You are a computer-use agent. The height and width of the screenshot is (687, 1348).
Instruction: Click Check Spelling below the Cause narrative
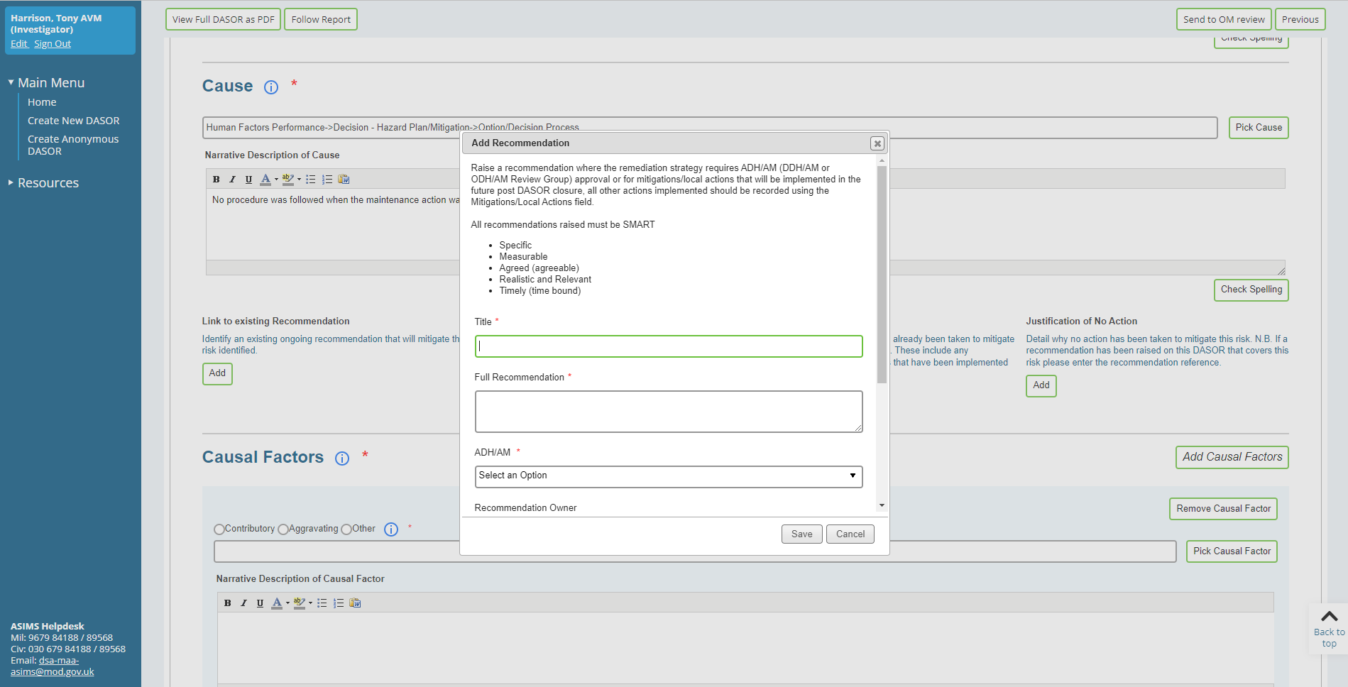tap(1251, 290)
